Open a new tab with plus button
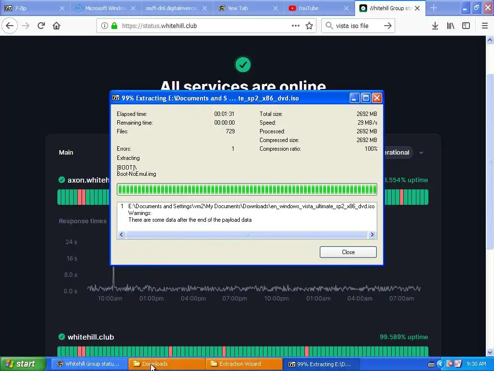 click(x=434, y=8)
